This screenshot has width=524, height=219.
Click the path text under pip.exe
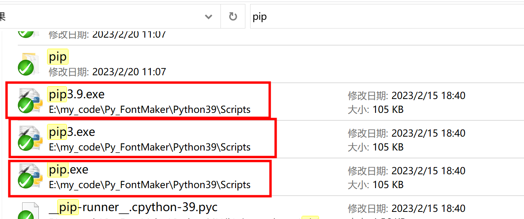150,185
